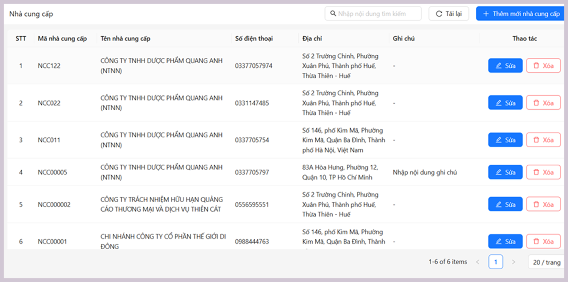The image size is (568, 282).
Task: Open the 20 / trang page size dropdown
Action: (x=546, y=262)
